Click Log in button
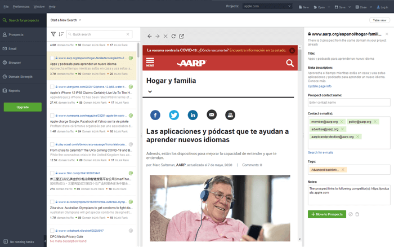The height and width of the screenshot is (247, 394). click(x=382, y=7)
